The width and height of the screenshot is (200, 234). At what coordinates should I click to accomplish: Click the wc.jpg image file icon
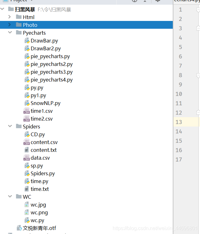27,205
